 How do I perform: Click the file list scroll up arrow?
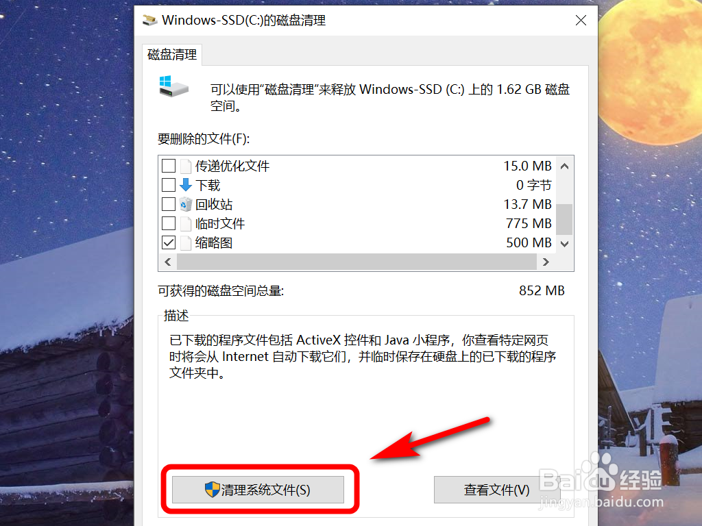[x=565, y=166]
